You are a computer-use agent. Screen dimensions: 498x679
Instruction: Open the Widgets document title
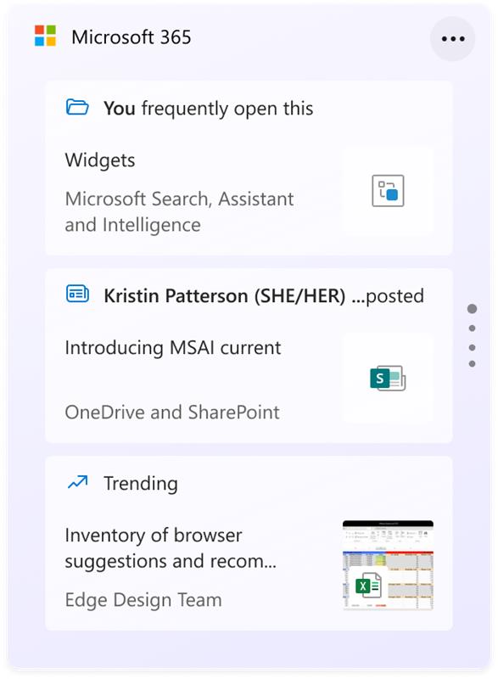coord(100,160)
